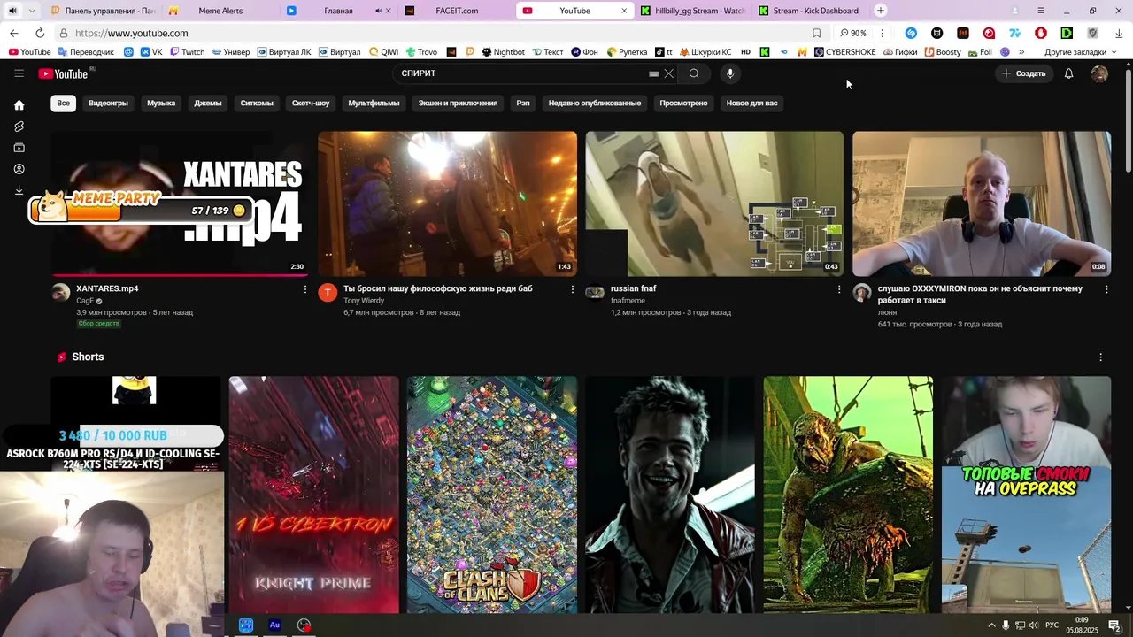Open the on-screen keyboard icon in search
The width and height of the screenshot is (1133, 637).
[x=654, y=73]
